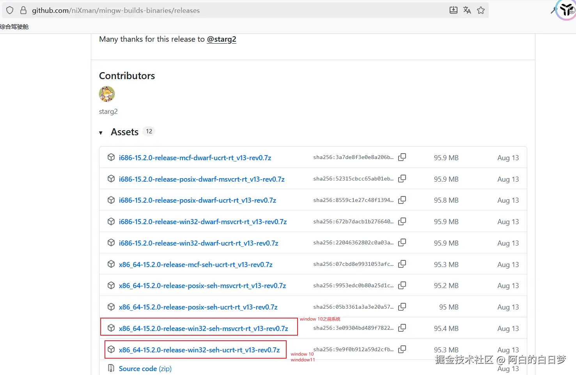
Task: Copy sha256 of x86_64 mcf-seh-ucrt asset
Action: [402, 264]
